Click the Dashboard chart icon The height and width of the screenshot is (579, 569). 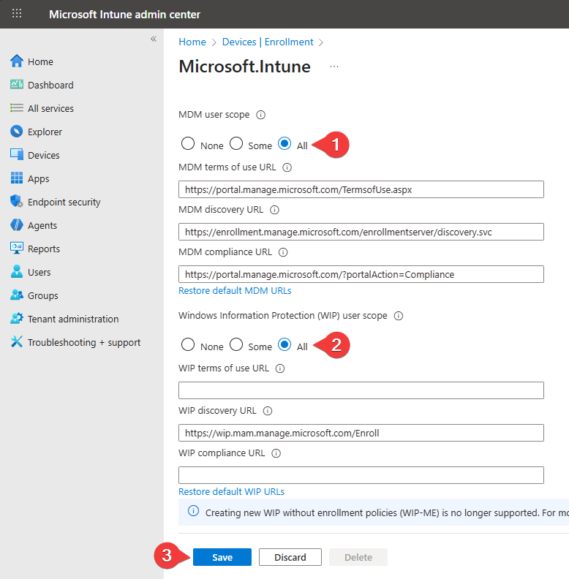pyautogui.click(x=17, y=85)
